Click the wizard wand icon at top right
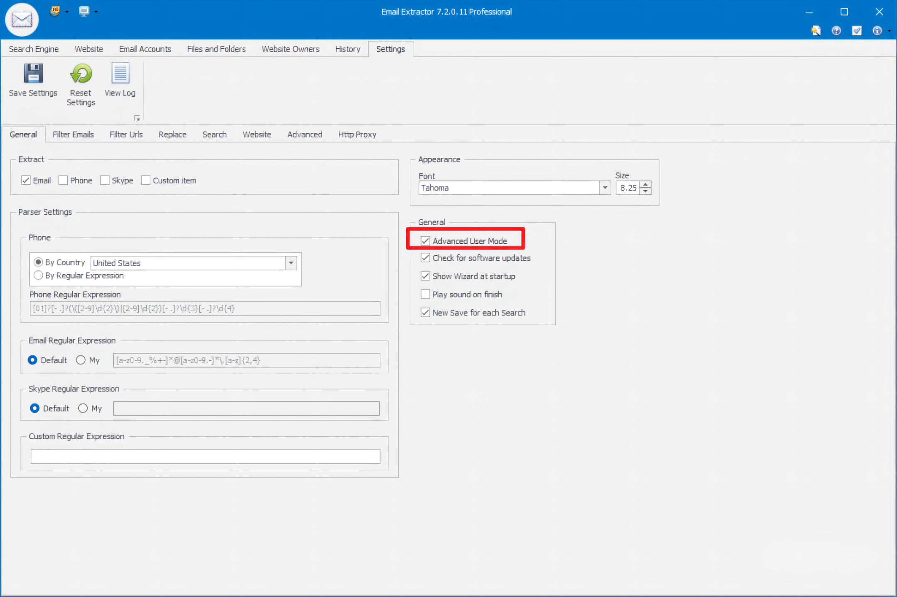 (x=816, y=31)
